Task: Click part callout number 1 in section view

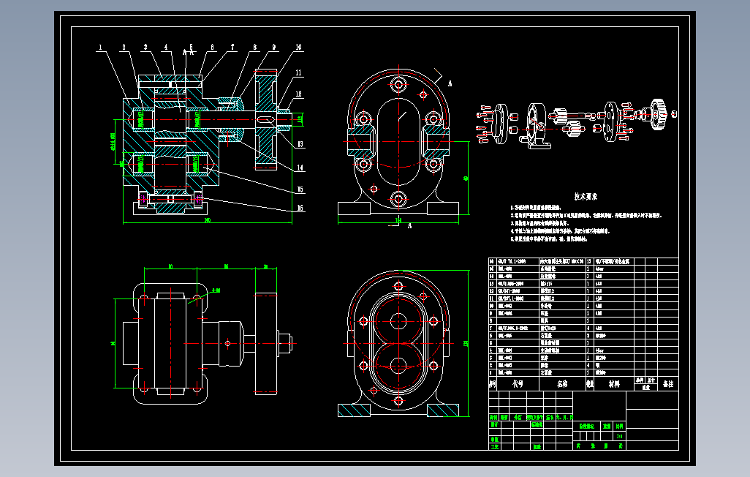Action: [100, 48]
